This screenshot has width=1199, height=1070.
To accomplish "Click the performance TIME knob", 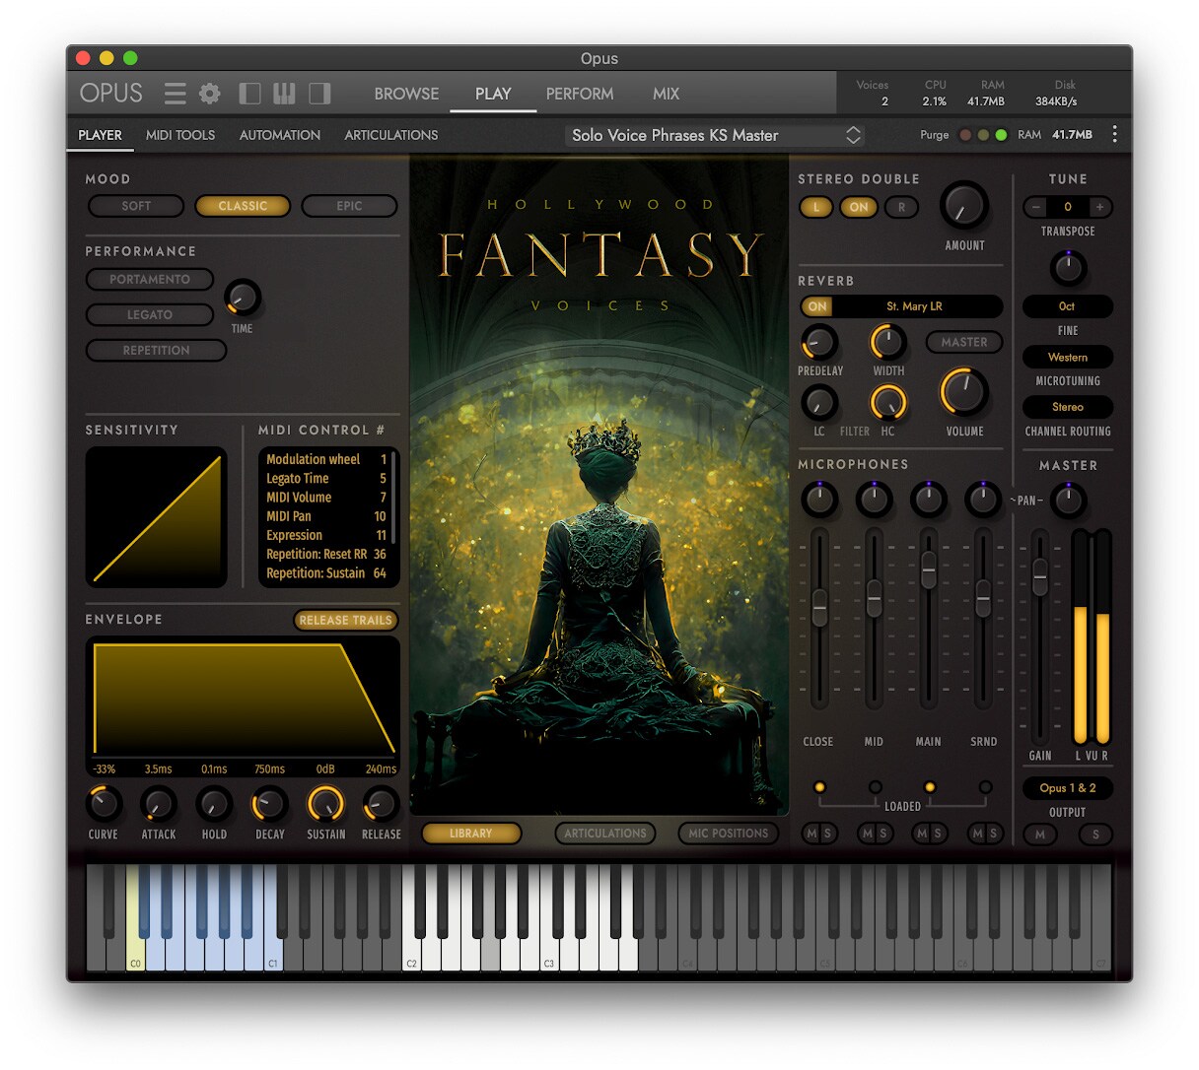I will pos(243,298).
